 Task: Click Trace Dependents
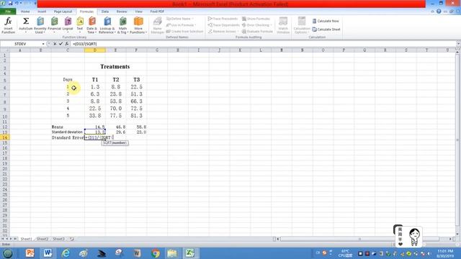click(x=223, y=25)
